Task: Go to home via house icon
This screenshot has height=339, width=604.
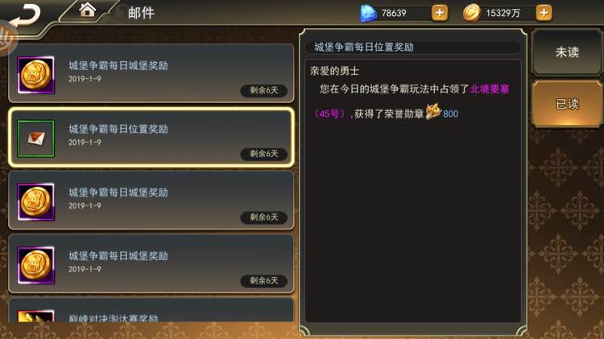Action: tap(88, 10)
